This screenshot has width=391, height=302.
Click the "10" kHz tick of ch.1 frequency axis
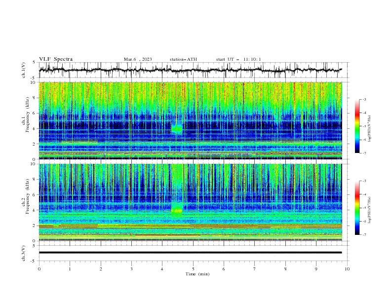pyautogui.click(x=33, y=82)
